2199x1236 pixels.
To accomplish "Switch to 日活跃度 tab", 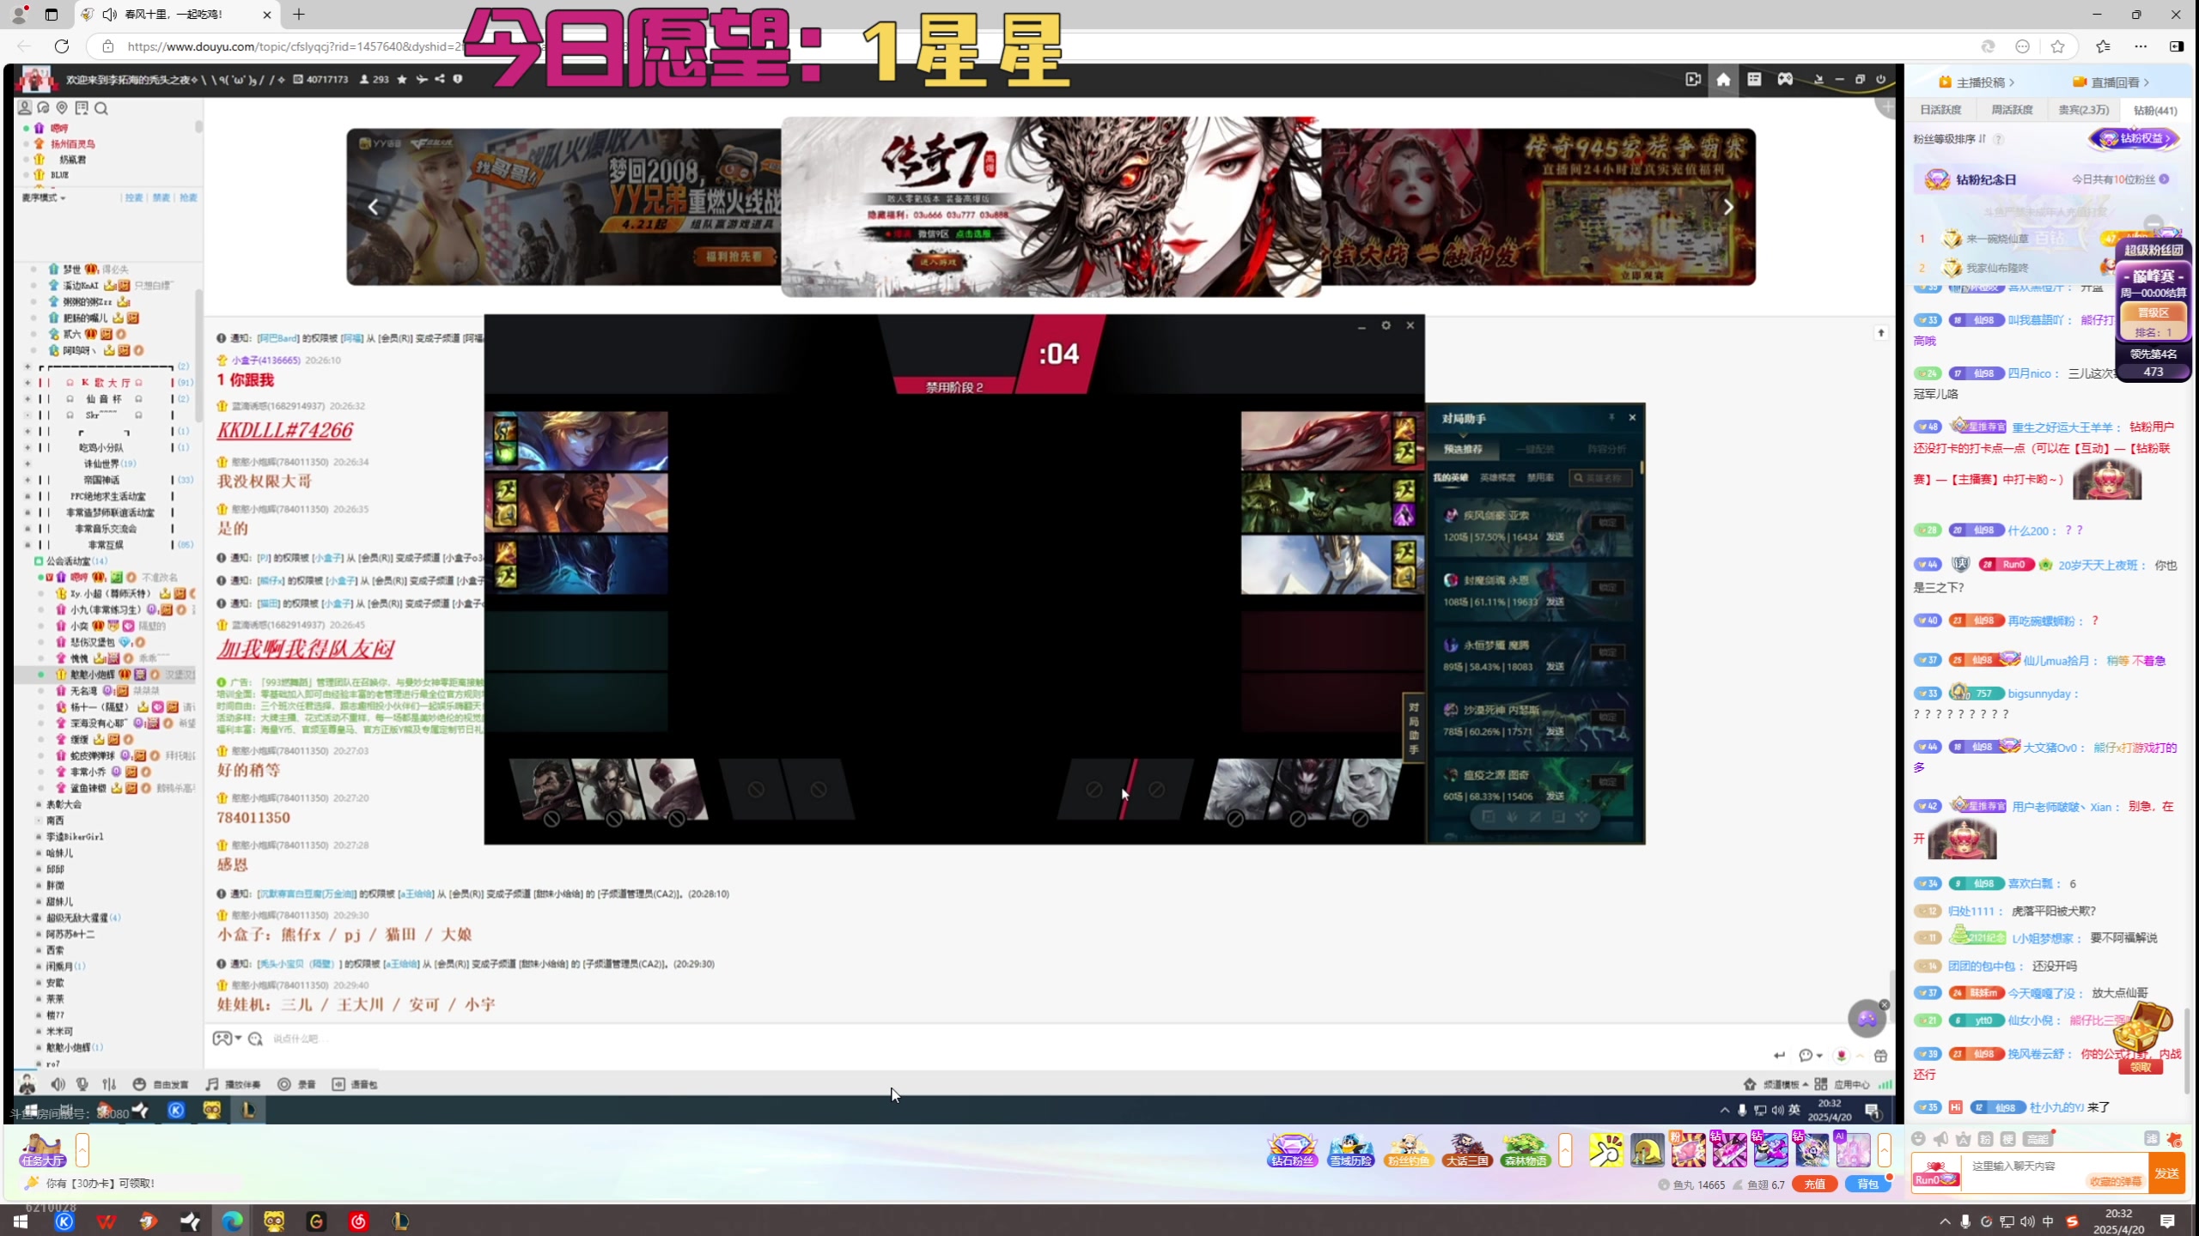I will point(1940,110).
